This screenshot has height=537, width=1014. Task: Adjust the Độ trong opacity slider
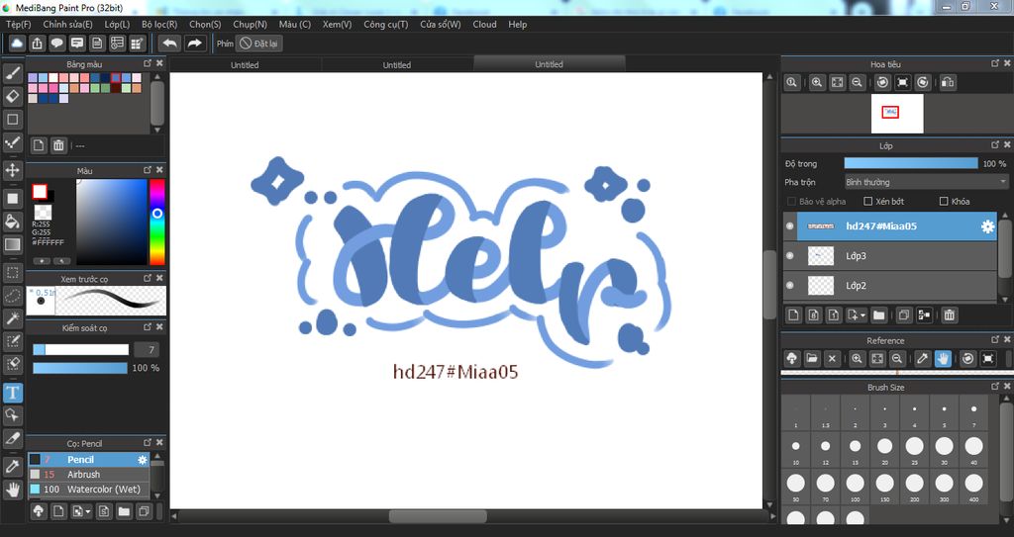coord(911,163)
